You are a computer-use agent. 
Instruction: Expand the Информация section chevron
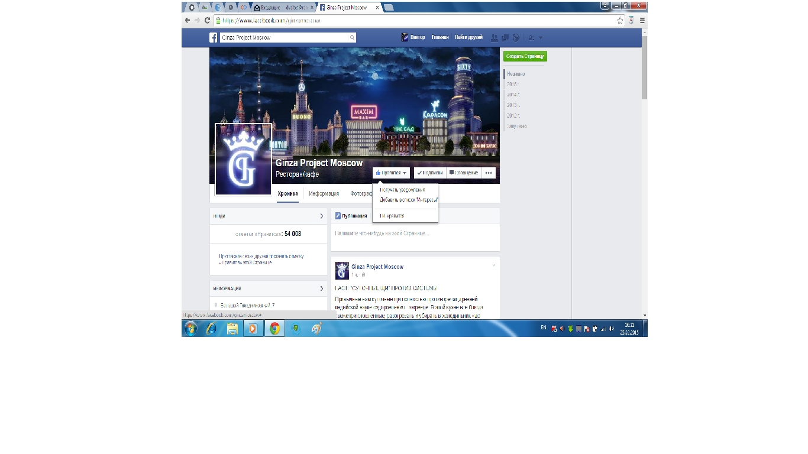322,288
